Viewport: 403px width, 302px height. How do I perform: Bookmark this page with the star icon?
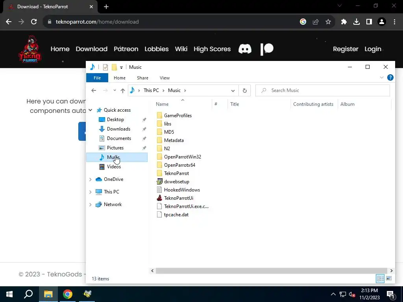click(328, 22)
